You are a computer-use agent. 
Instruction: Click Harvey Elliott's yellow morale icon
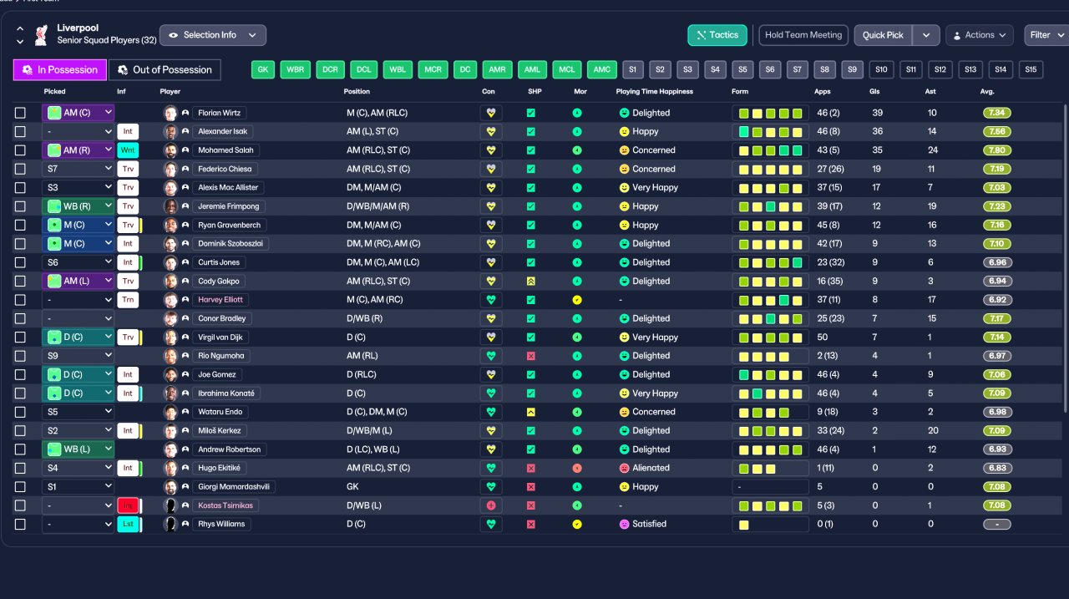coord(576,300)
